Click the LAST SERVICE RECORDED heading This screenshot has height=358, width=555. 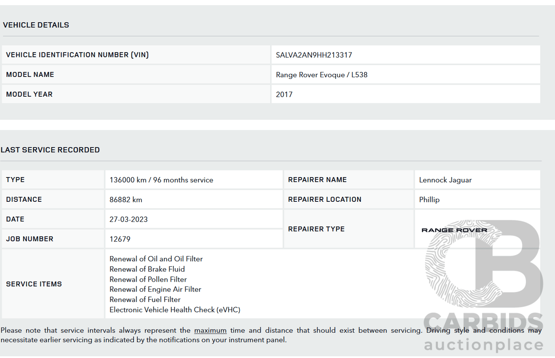(50, 150)
